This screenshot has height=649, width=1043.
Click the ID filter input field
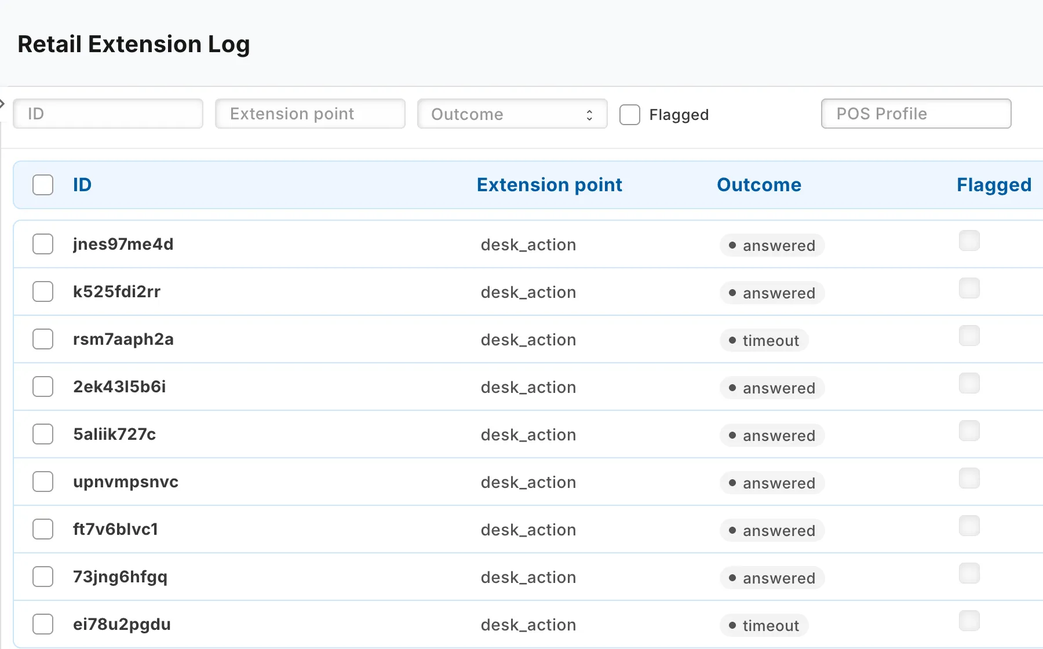pos(108,114)
